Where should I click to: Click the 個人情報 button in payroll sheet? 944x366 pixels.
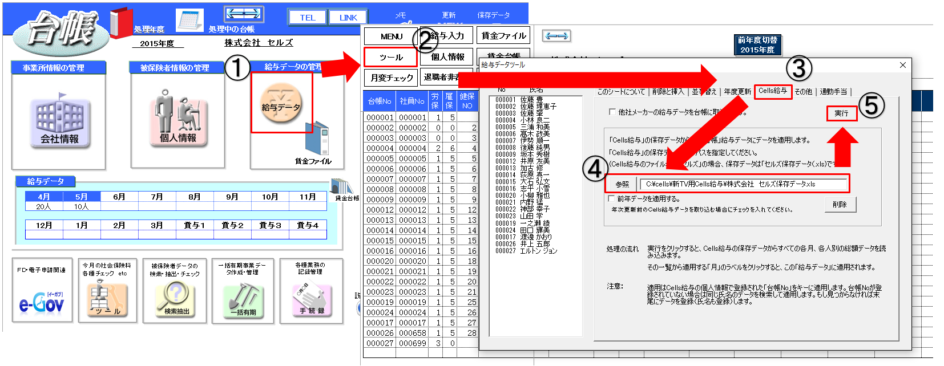coord(447,57)
